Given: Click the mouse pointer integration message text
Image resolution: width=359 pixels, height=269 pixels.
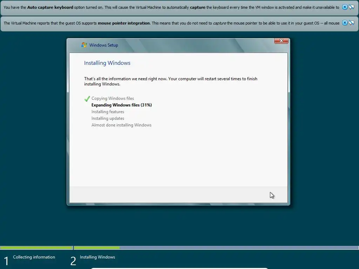Looking at the screenshot, I should (x=171, y=23).
